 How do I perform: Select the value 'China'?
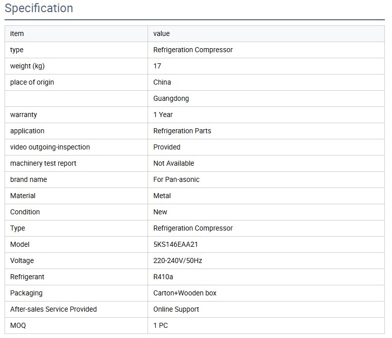162,82
